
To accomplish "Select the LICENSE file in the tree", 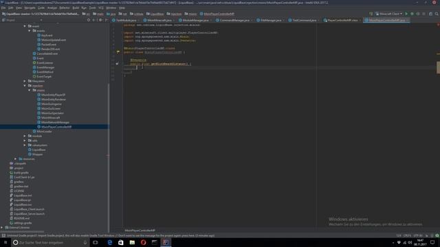I will [19, 191].
